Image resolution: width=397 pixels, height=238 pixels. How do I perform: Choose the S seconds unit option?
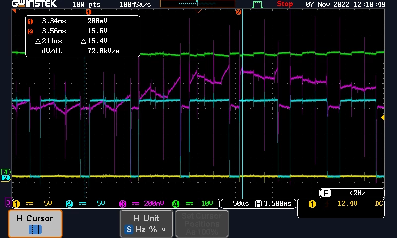pos(129,229)
